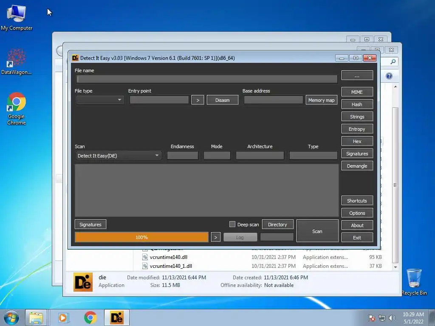Image resolution: width=435 pixels, height=326 pixels.
Task: Open File Explorer from the taskbar
Action: coord(36,318)
